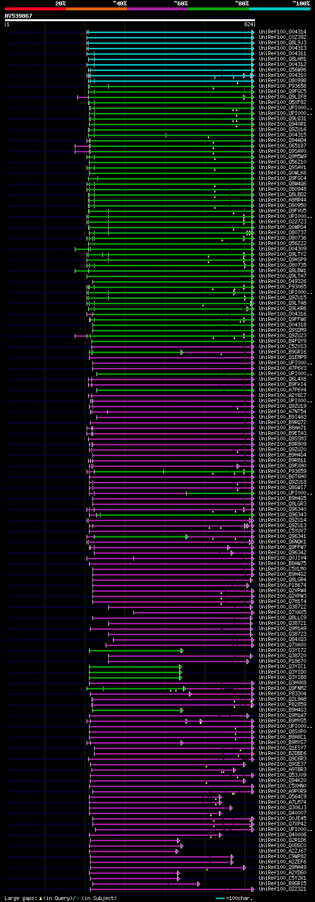Click UniRef100_B4FQY9 entry
Image resolution: width=315 pixels, height=902 pixels.
[x=283, y=341]
